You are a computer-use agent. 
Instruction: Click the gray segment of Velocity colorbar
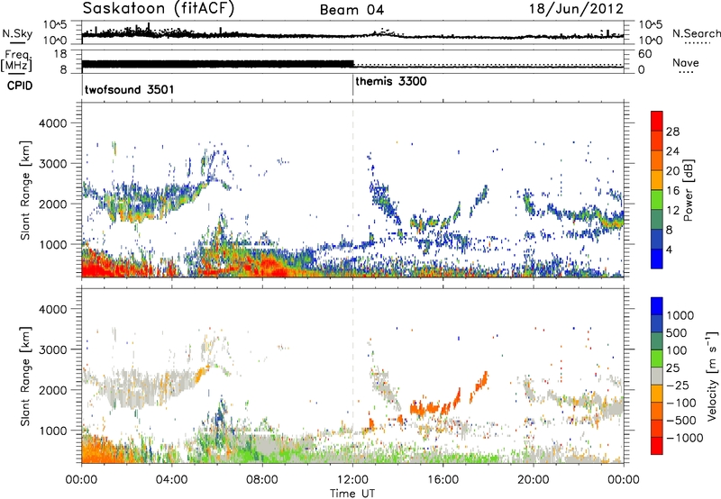(657, 377)
